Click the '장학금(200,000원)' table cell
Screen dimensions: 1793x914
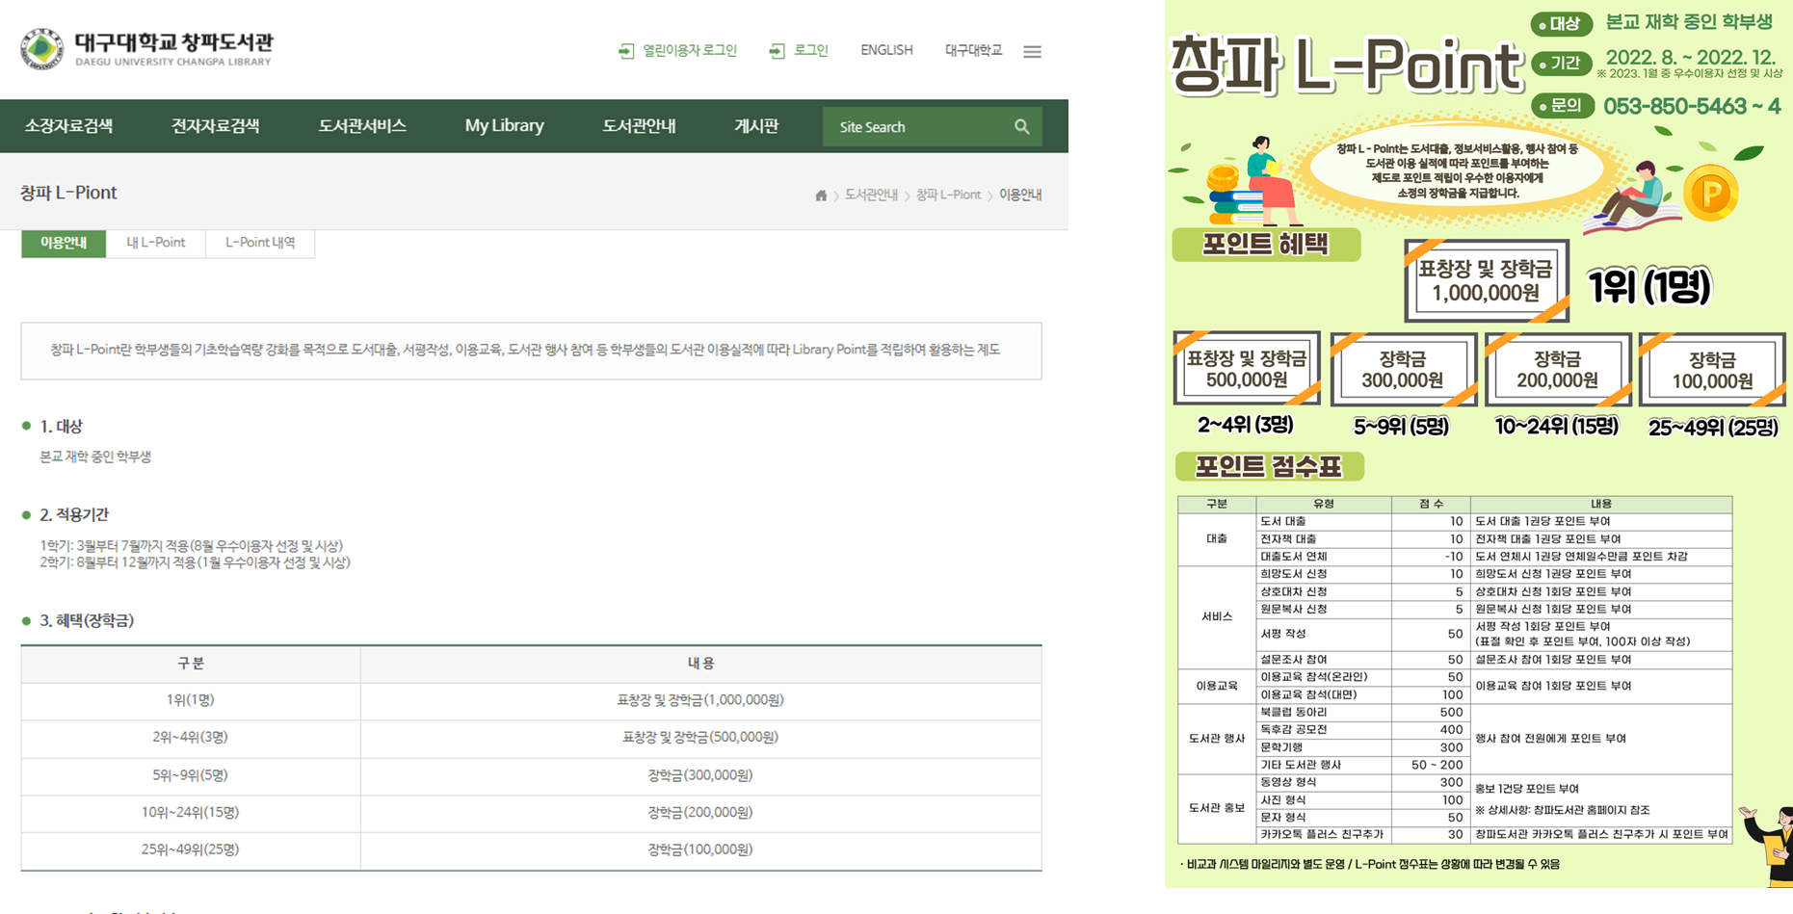click(x=700, y=812)
